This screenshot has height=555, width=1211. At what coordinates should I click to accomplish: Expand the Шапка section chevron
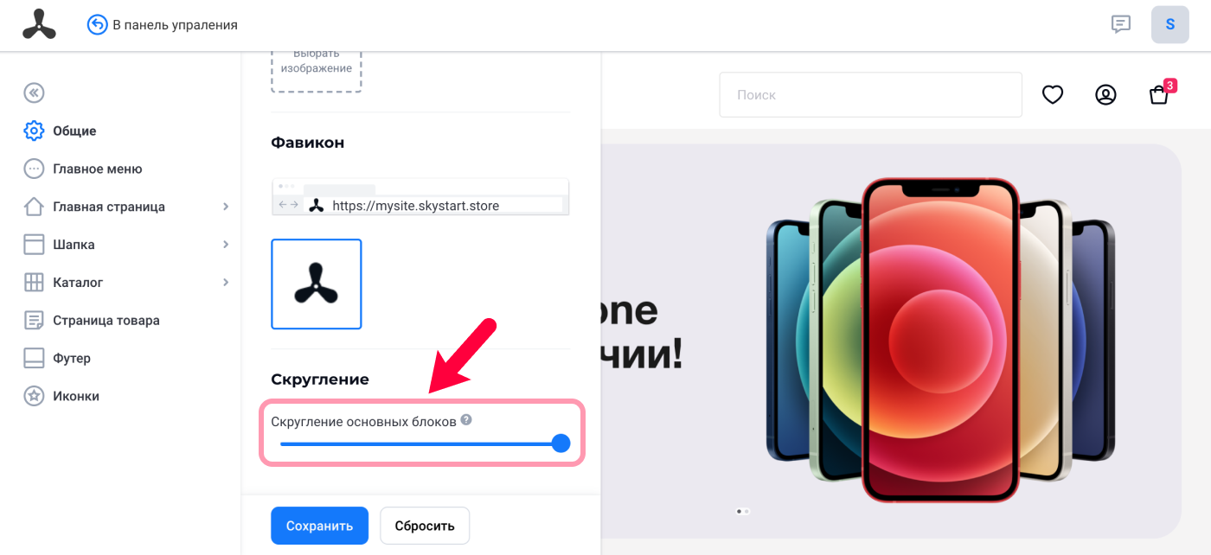tap(226, 245)
